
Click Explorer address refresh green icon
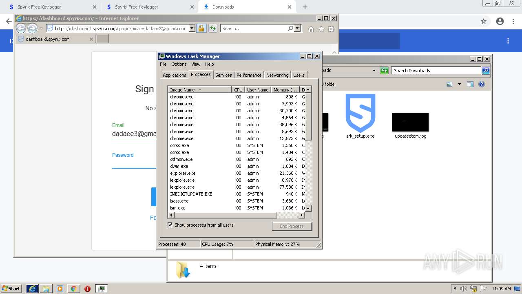tap(384, 71)
